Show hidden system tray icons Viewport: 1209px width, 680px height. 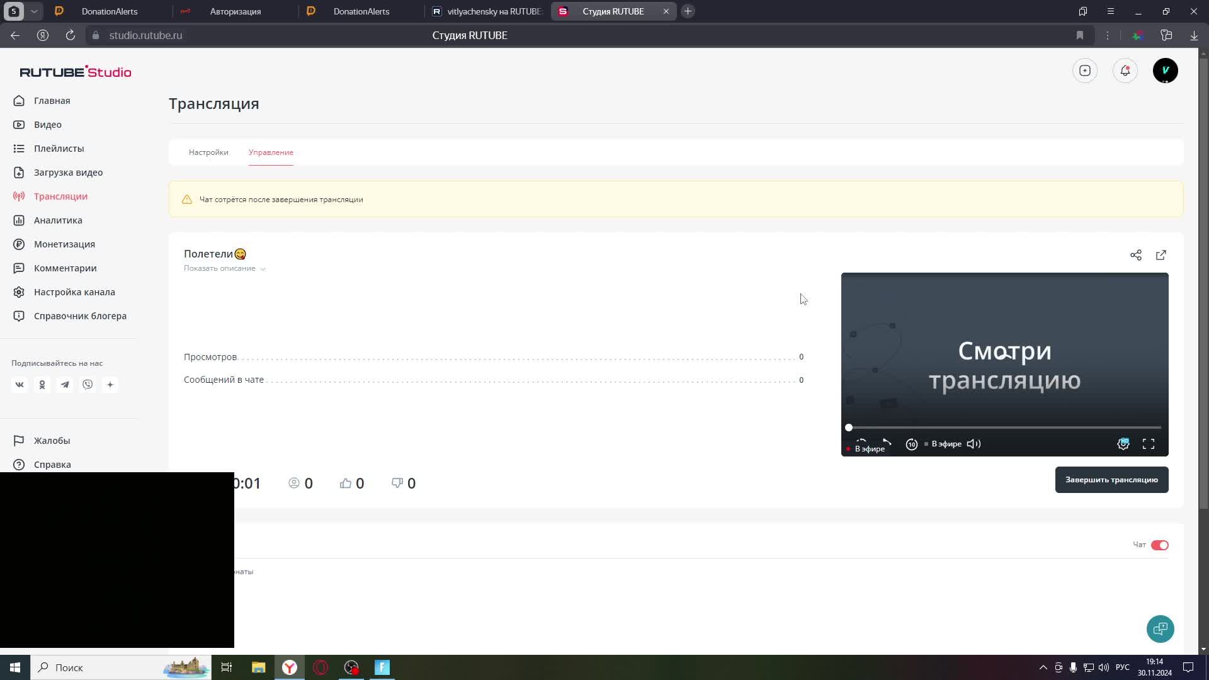(1043, 667)
